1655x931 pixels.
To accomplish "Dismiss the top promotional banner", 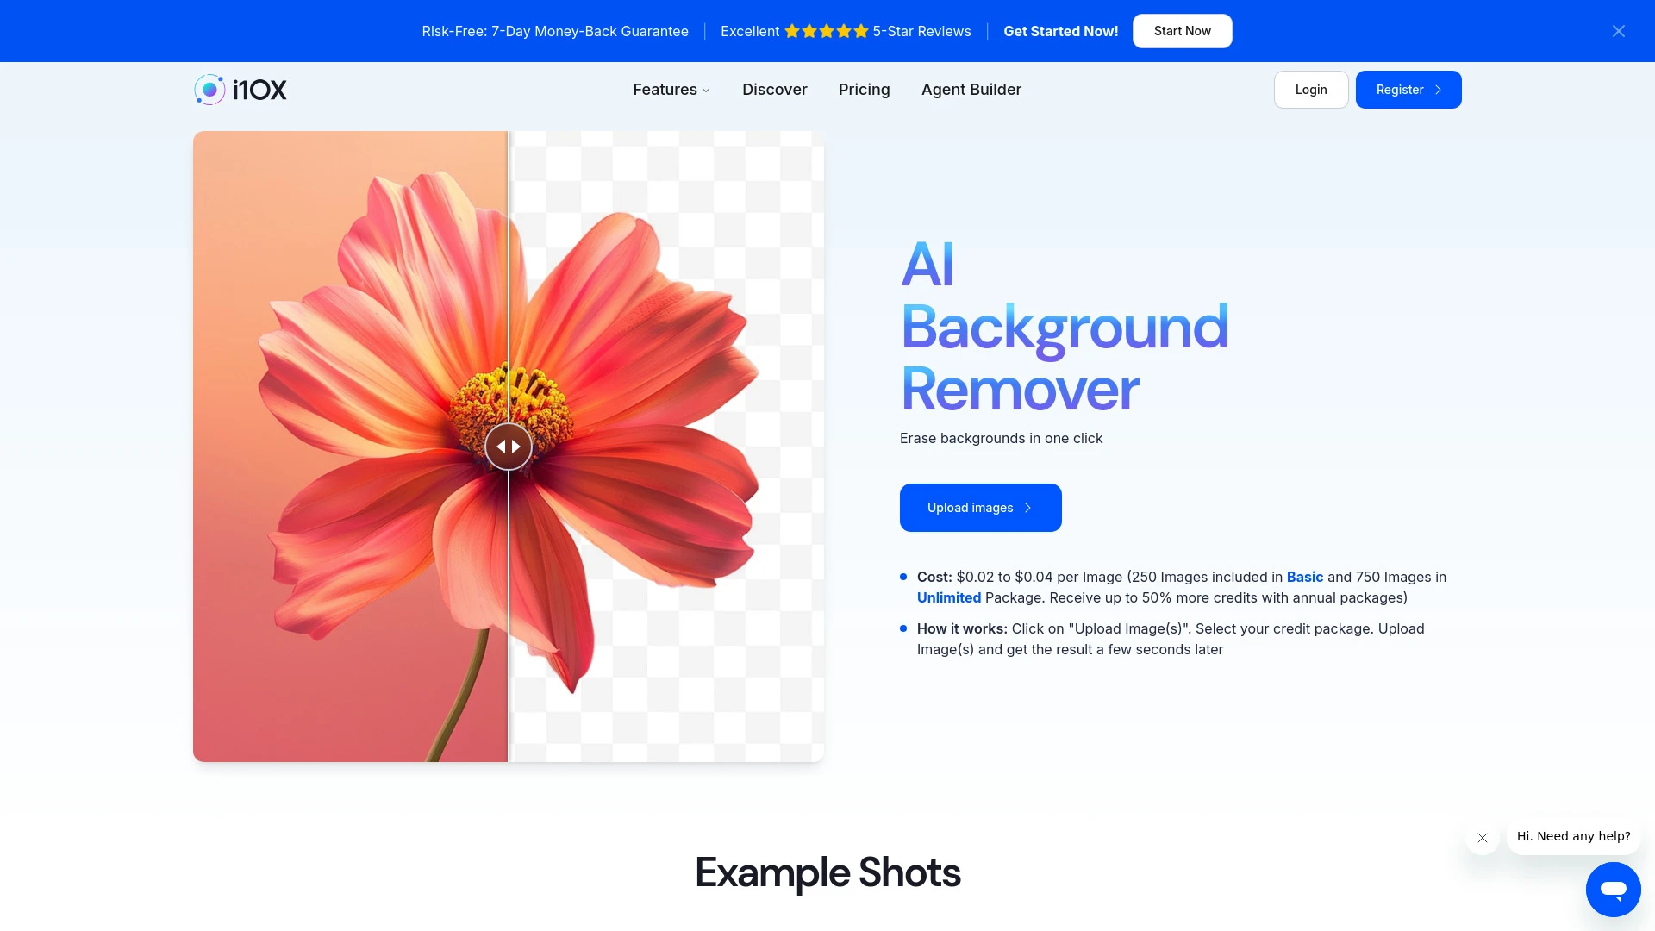I will pos(1618,31).
